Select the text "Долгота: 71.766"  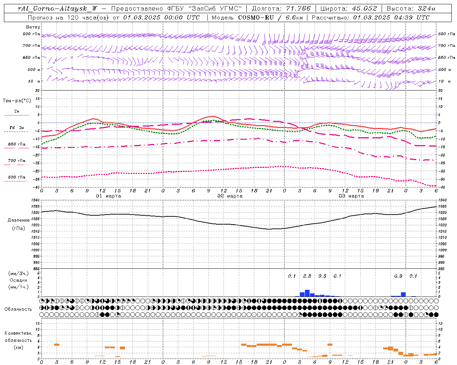click(281, 9)
